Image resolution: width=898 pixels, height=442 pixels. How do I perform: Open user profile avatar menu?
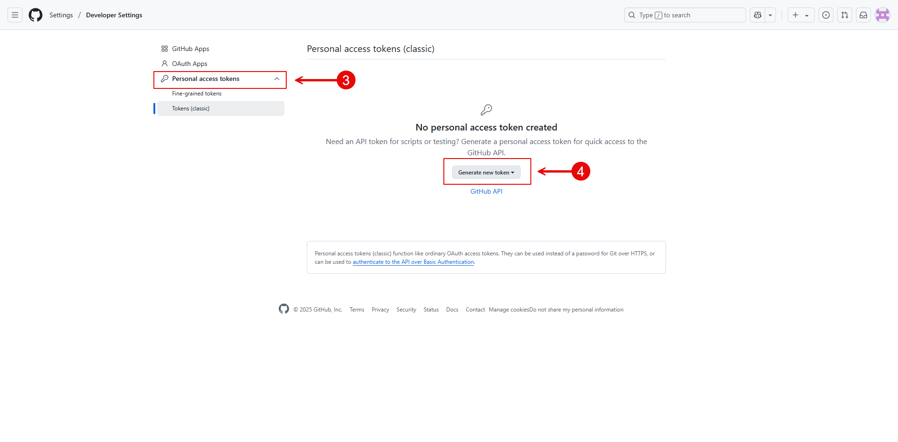(883, 15)
